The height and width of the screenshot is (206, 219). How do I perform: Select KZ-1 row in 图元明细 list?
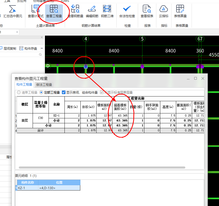coord(48,188)
